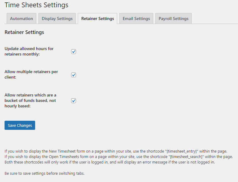This screenshot has height=182, width=238.
Task: Open the Payroll Settings tab
Action: (174, 19)
